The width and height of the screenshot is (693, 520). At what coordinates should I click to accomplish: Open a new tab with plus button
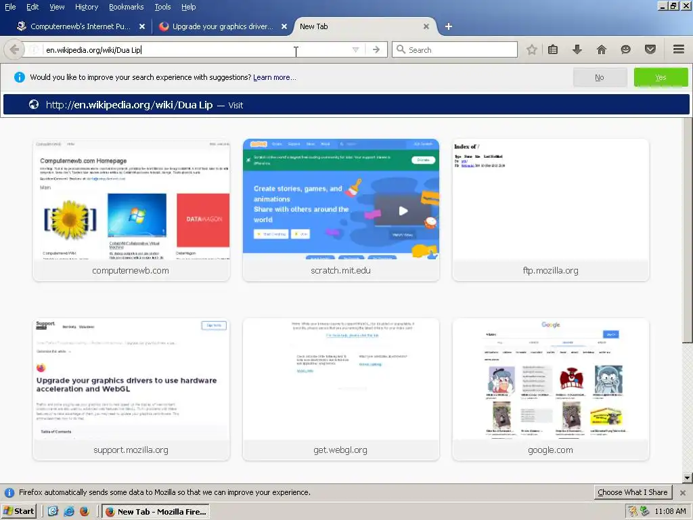point(449,26)
